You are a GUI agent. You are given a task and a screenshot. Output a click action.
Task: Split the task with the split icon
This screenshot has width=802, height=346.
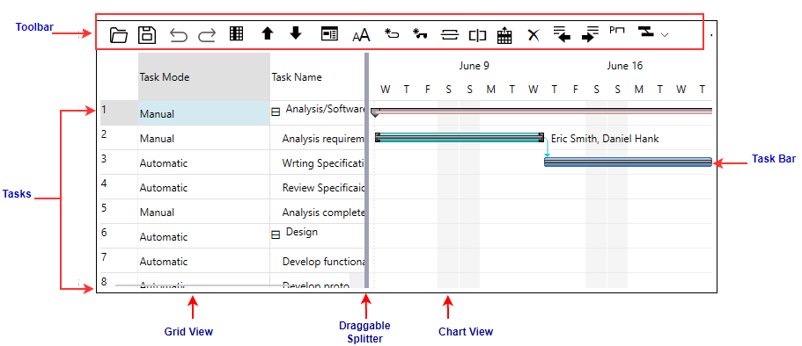pos(477,35)
